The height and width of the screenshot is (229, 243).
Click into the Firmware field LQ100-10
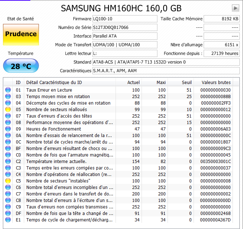coord(125,19)
